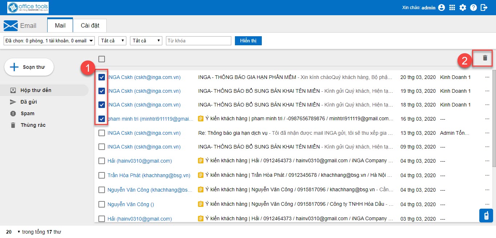The height and width of the screenshot is (238, 496).
Task: Open three-dot menu for the 18 thg 03 mail
Action: (487, 105)
